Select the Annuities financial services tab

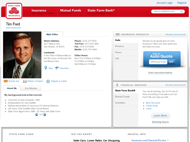[x=126, y=103]
